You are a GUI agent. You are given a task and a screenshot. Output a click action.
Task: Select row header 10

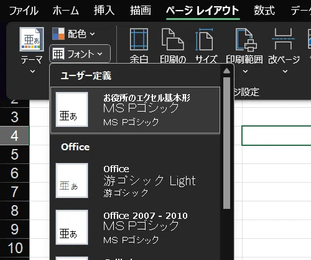pos(14,248)
